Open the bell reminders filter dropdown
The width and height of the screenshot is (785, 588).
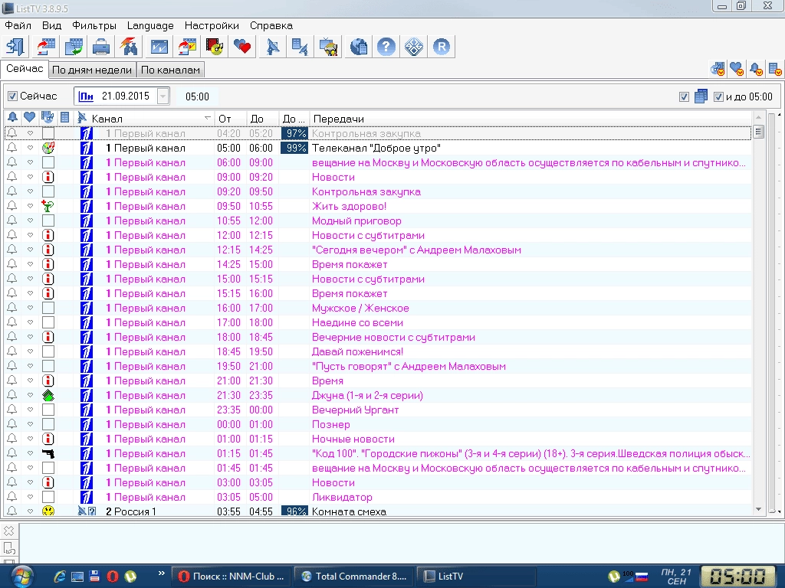click(x=756, y=69)
